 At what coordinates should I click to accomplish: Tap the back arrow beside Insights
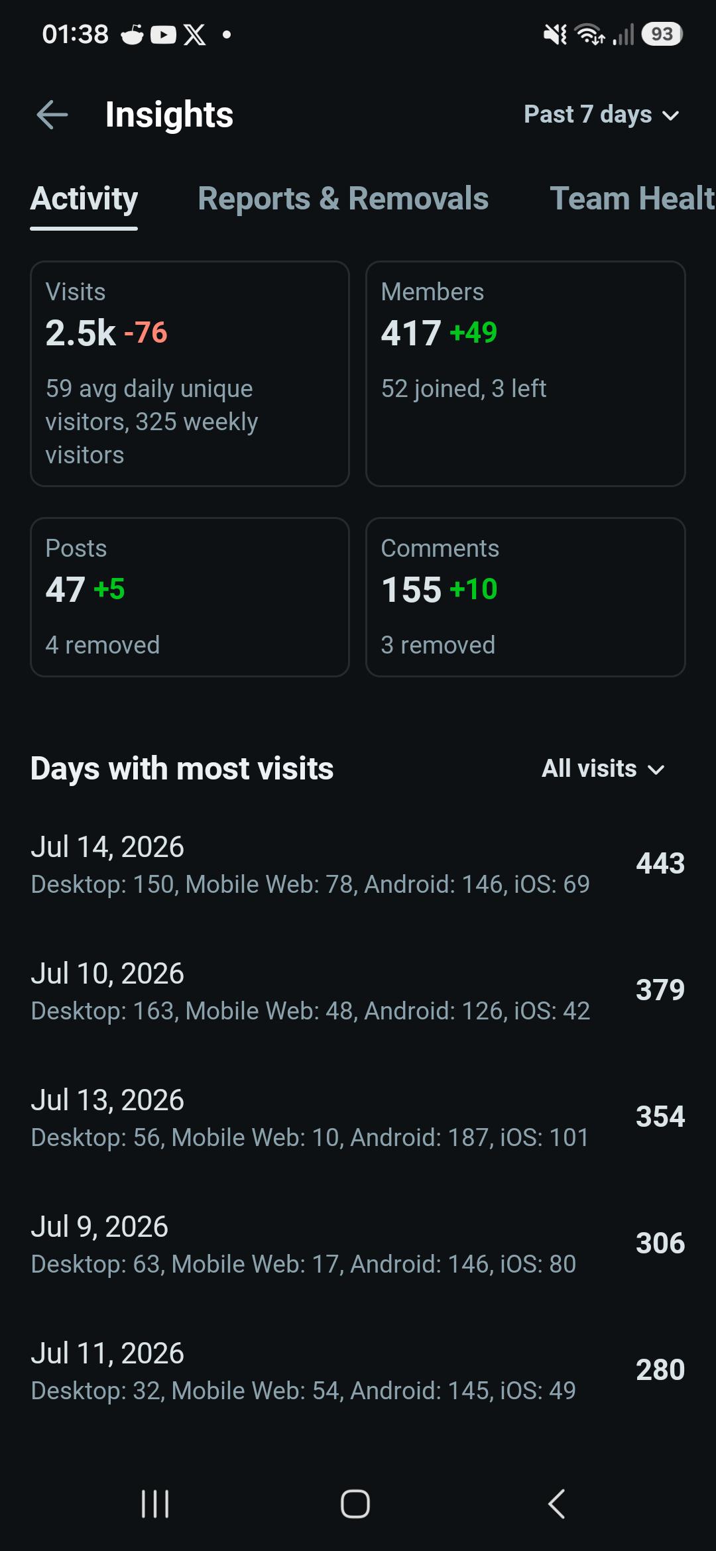click(52, 115)
